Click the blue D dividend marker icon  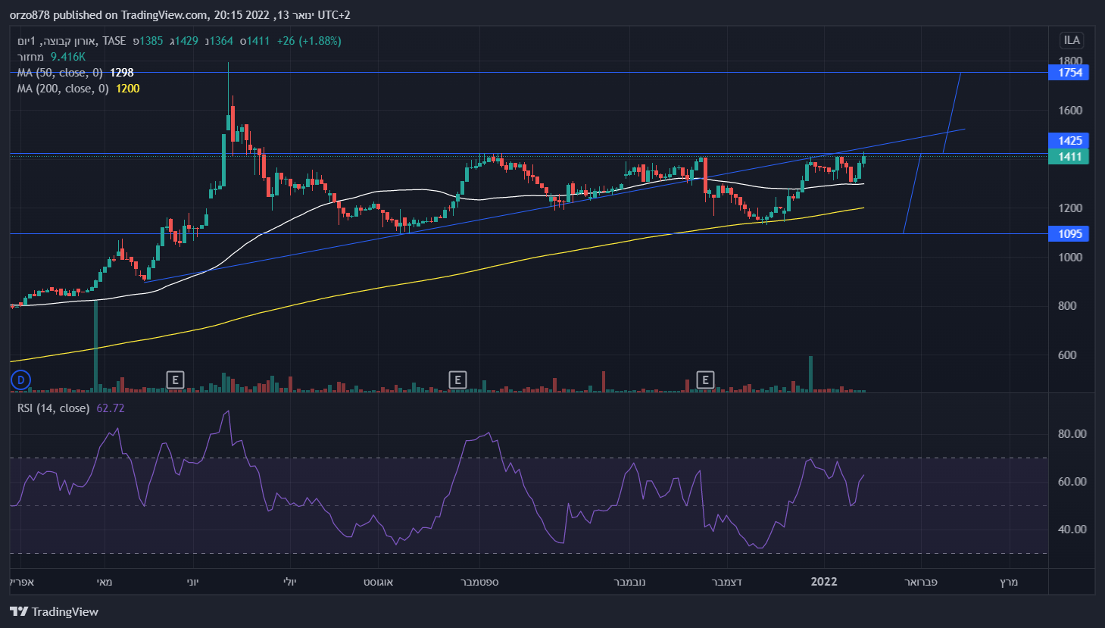point(20,380)
